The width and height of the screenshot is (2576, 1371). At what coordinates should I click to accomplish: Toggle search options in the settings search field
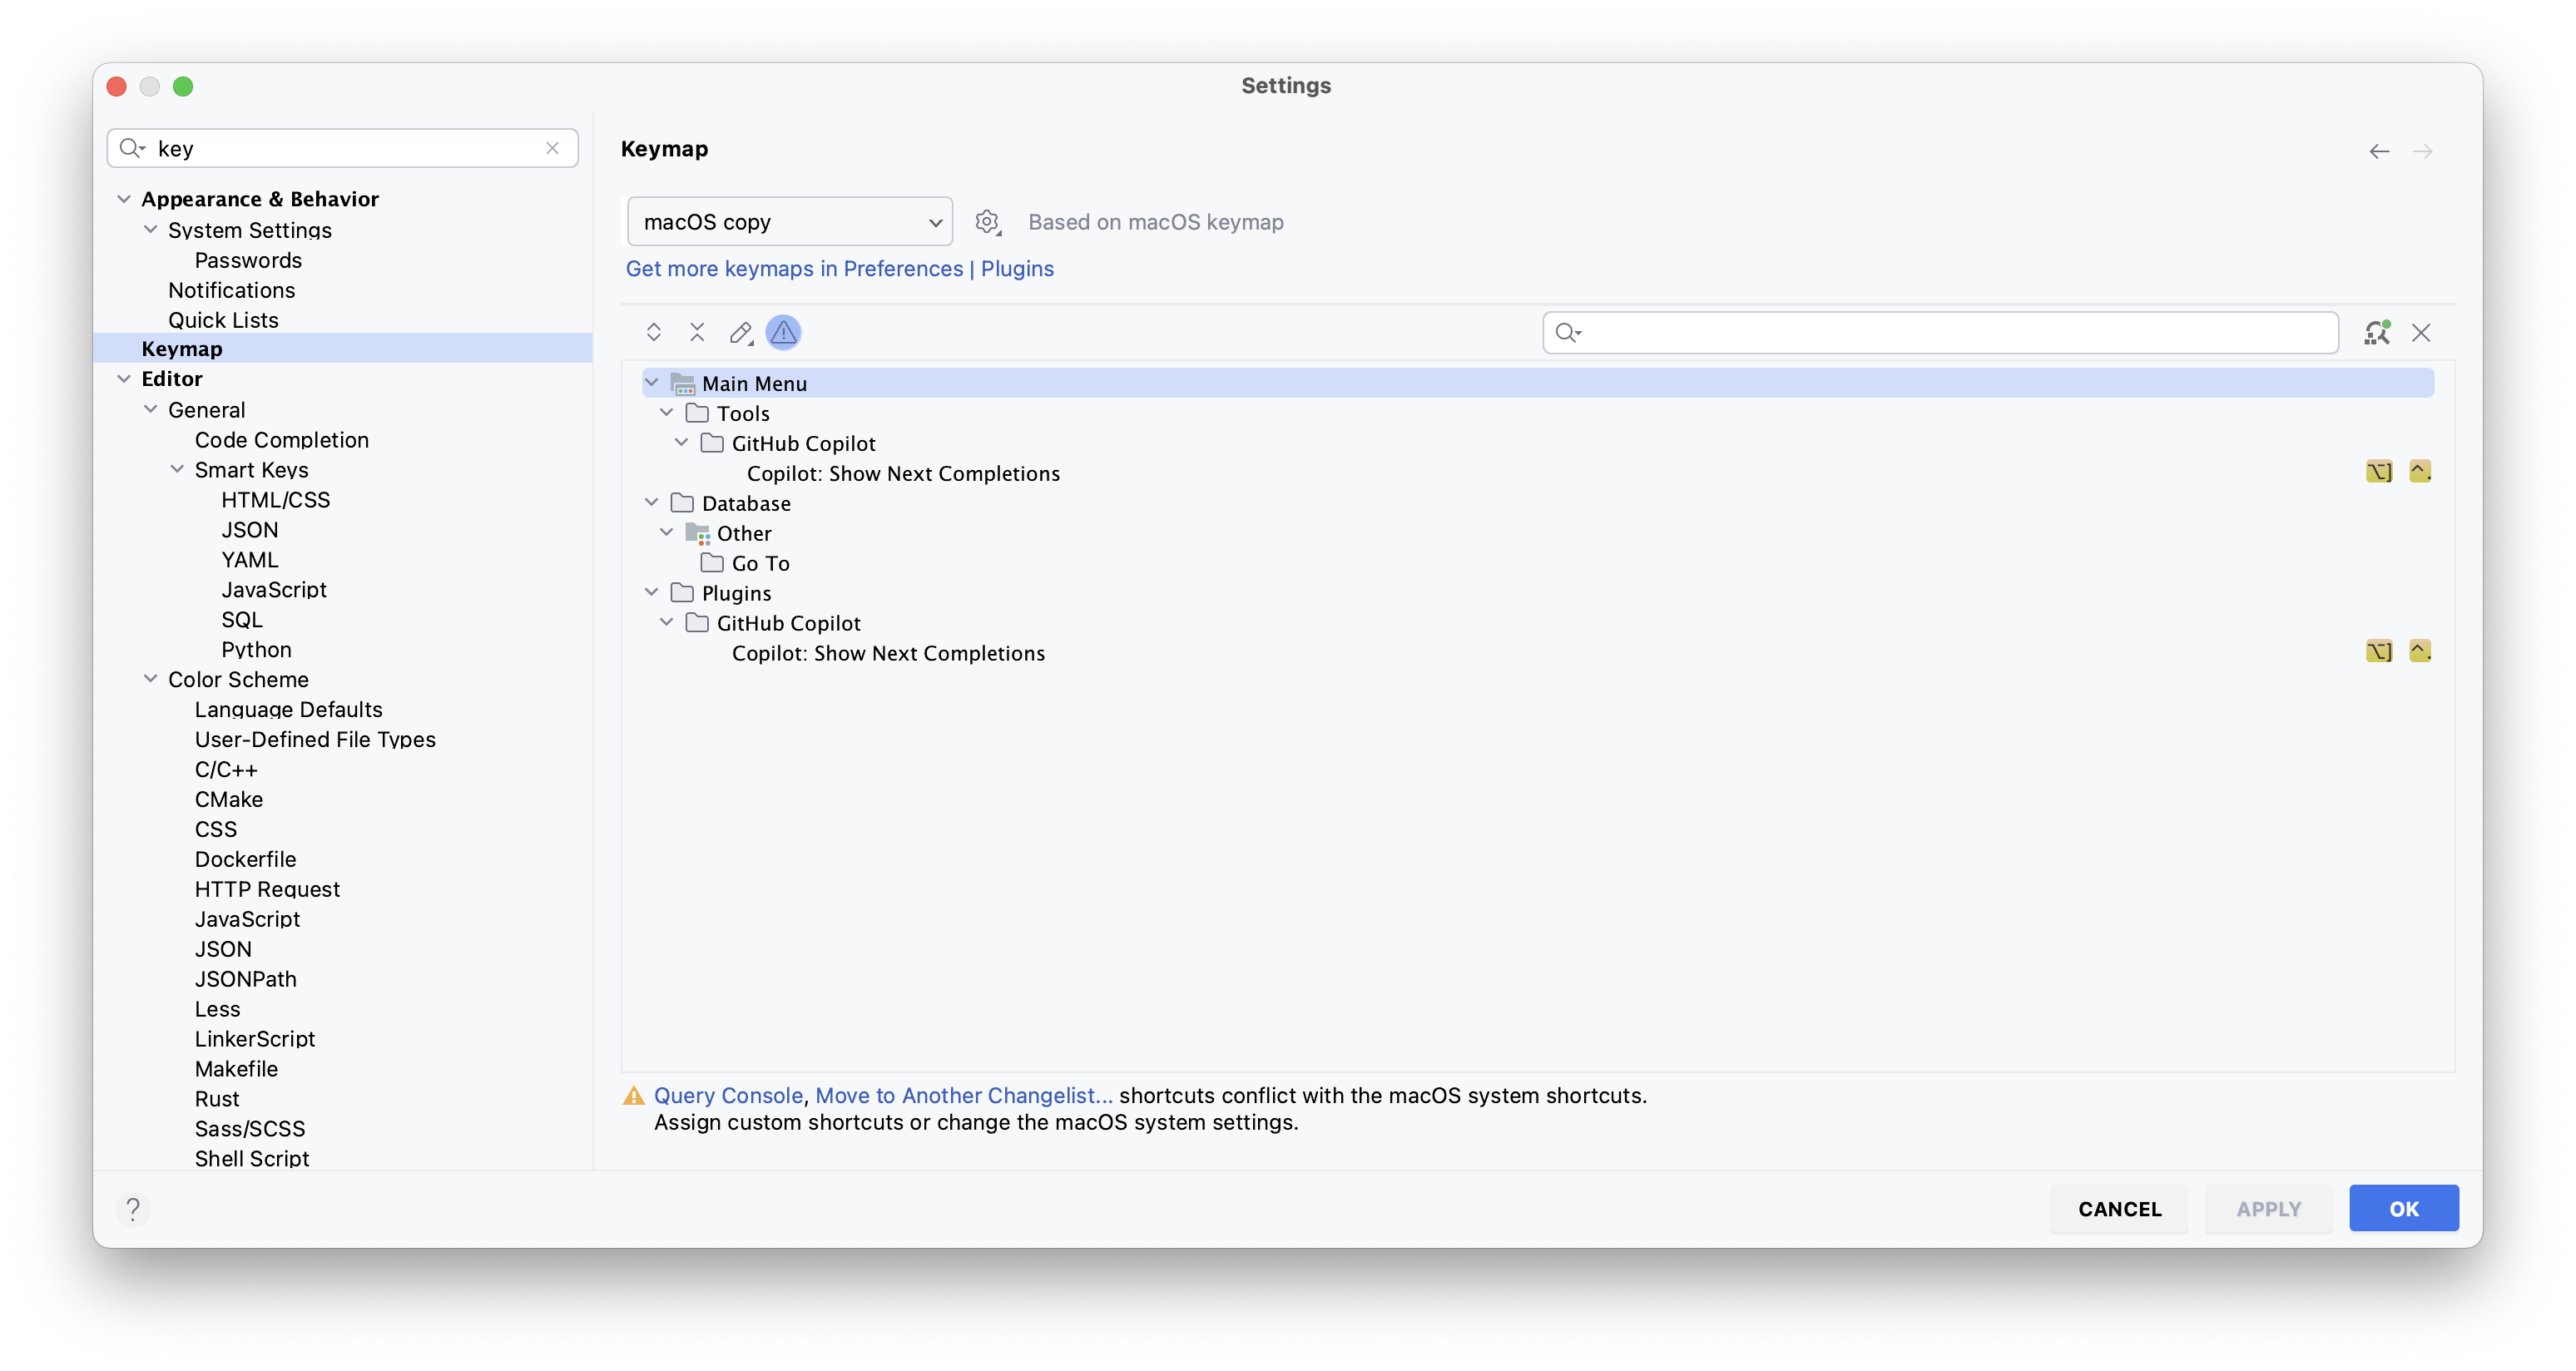pos(135,147)
